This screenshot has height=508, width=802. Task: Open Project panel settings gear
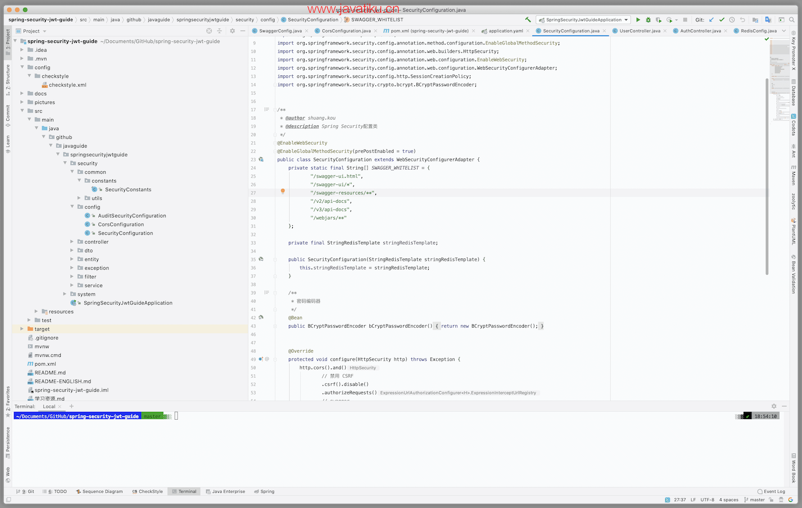pos(232,31)
